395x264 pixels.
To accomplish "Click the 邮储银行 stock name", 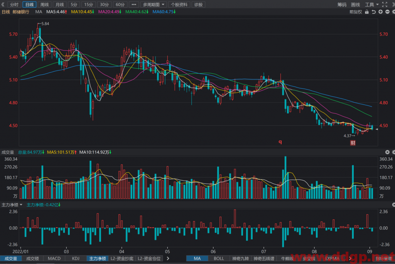I will pyautogui.click(x=21, y=12).
